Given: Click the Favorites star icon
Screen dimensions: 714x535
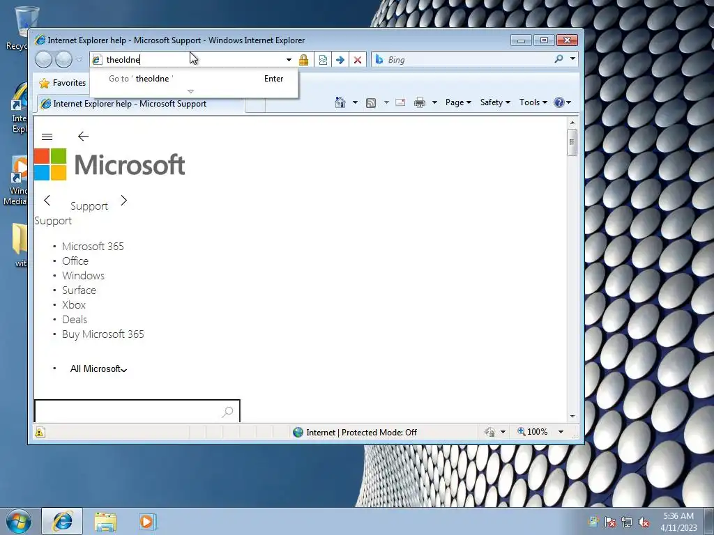Looking at the screenshot, I should [x=44, y=84].
